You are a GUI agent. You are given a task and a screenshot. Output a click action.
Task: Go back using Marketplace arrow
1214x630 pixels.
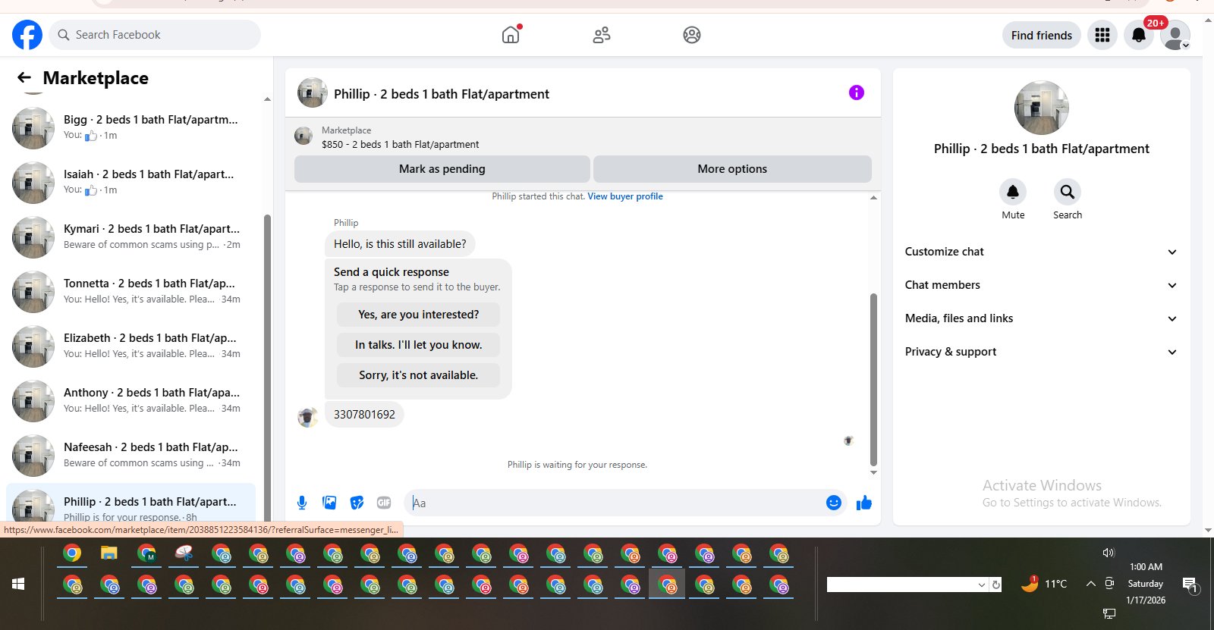click(24, 77)
